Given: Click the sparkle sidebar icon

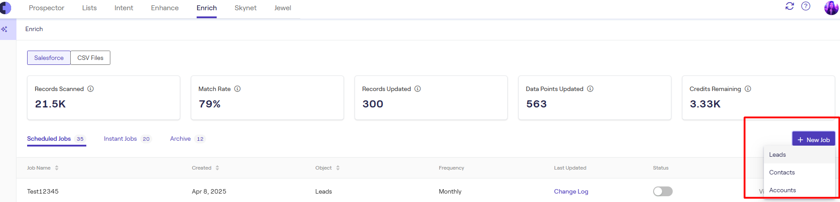Looking at the screenshot, I should pos(4,29).
